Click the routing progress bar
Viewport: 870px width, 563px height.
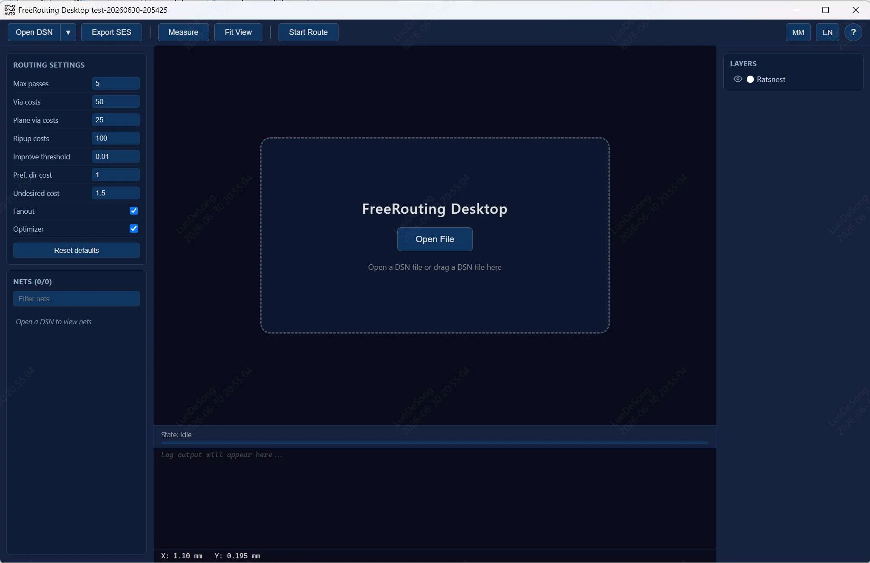[435, 443]
